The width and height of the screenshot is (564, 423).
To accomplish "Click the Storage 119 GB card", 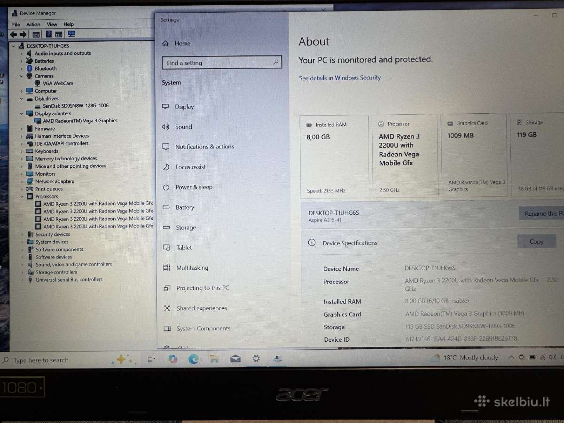I will (x=537, y=154).
